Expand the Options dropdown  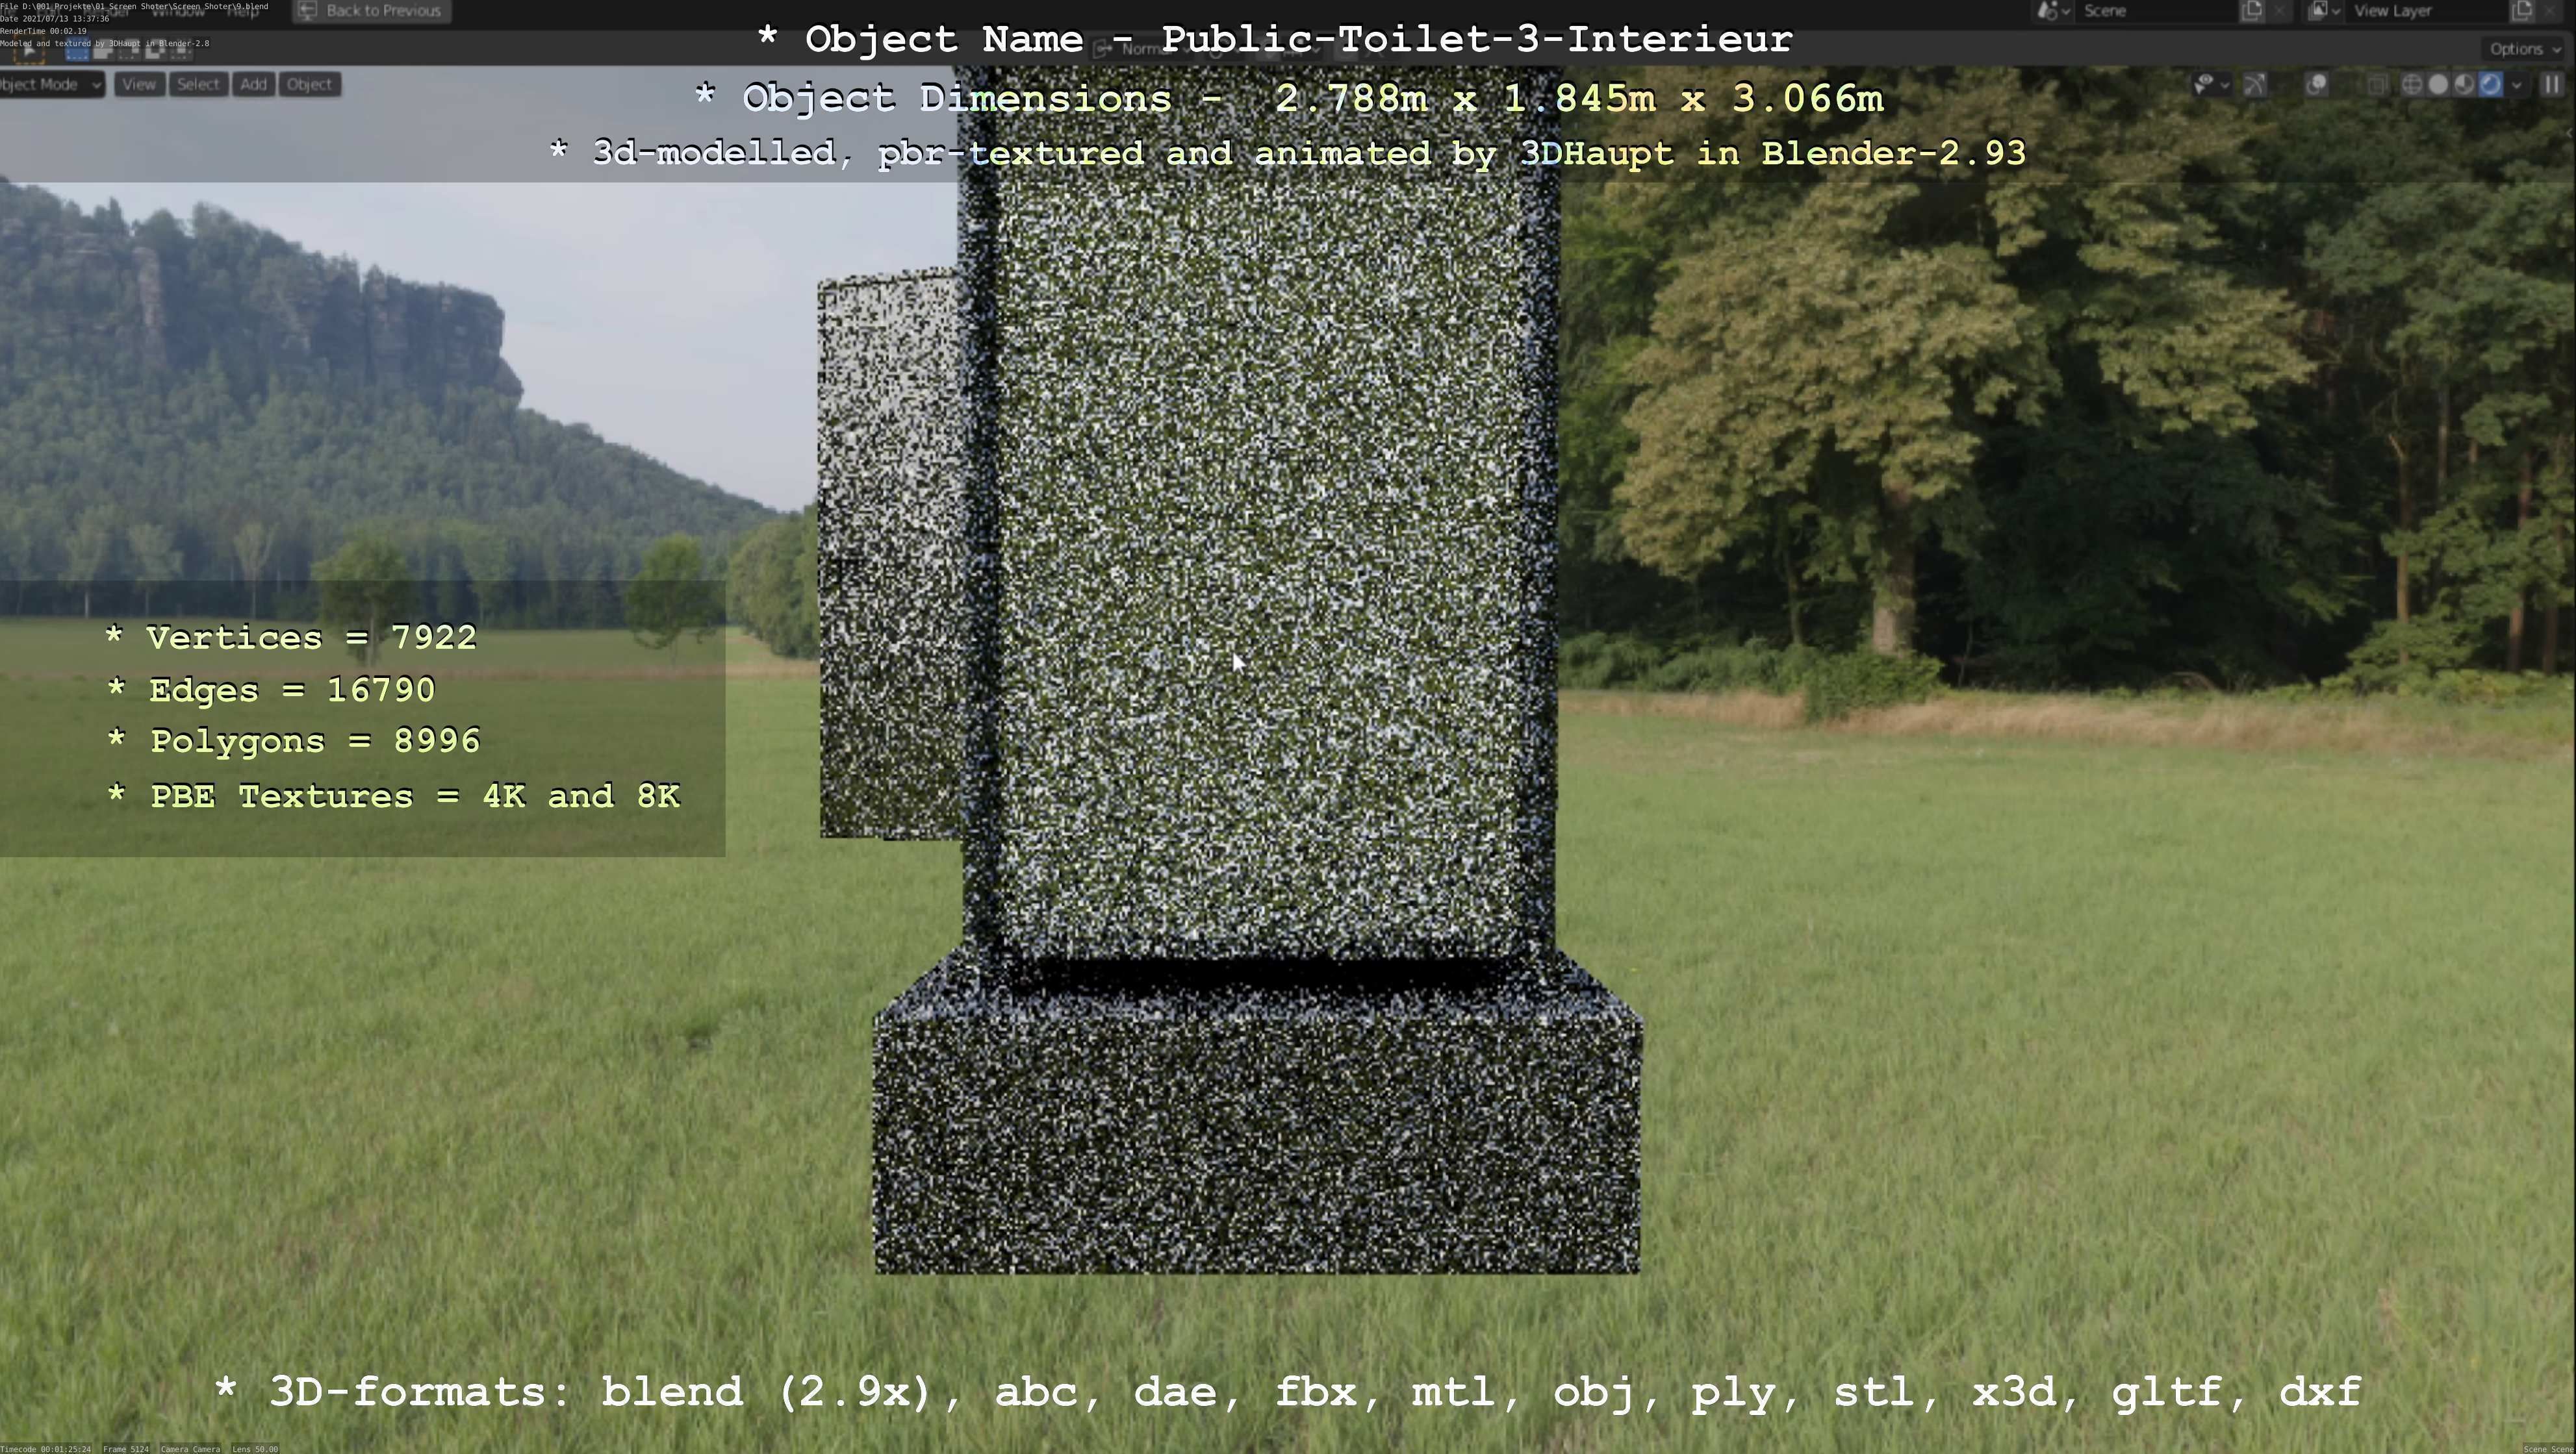click(x=2524, y=49)
